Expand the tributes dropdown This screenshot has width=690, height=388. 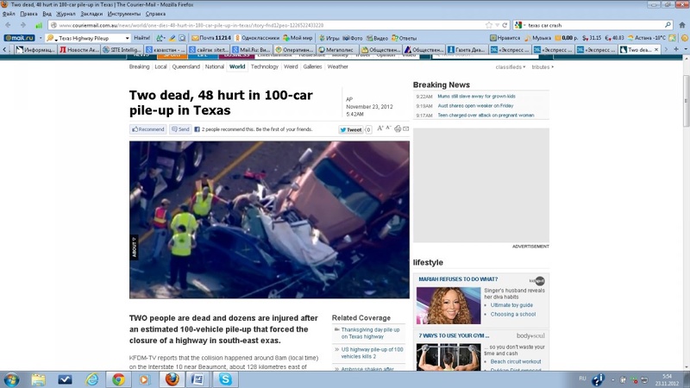click(542, 67)
